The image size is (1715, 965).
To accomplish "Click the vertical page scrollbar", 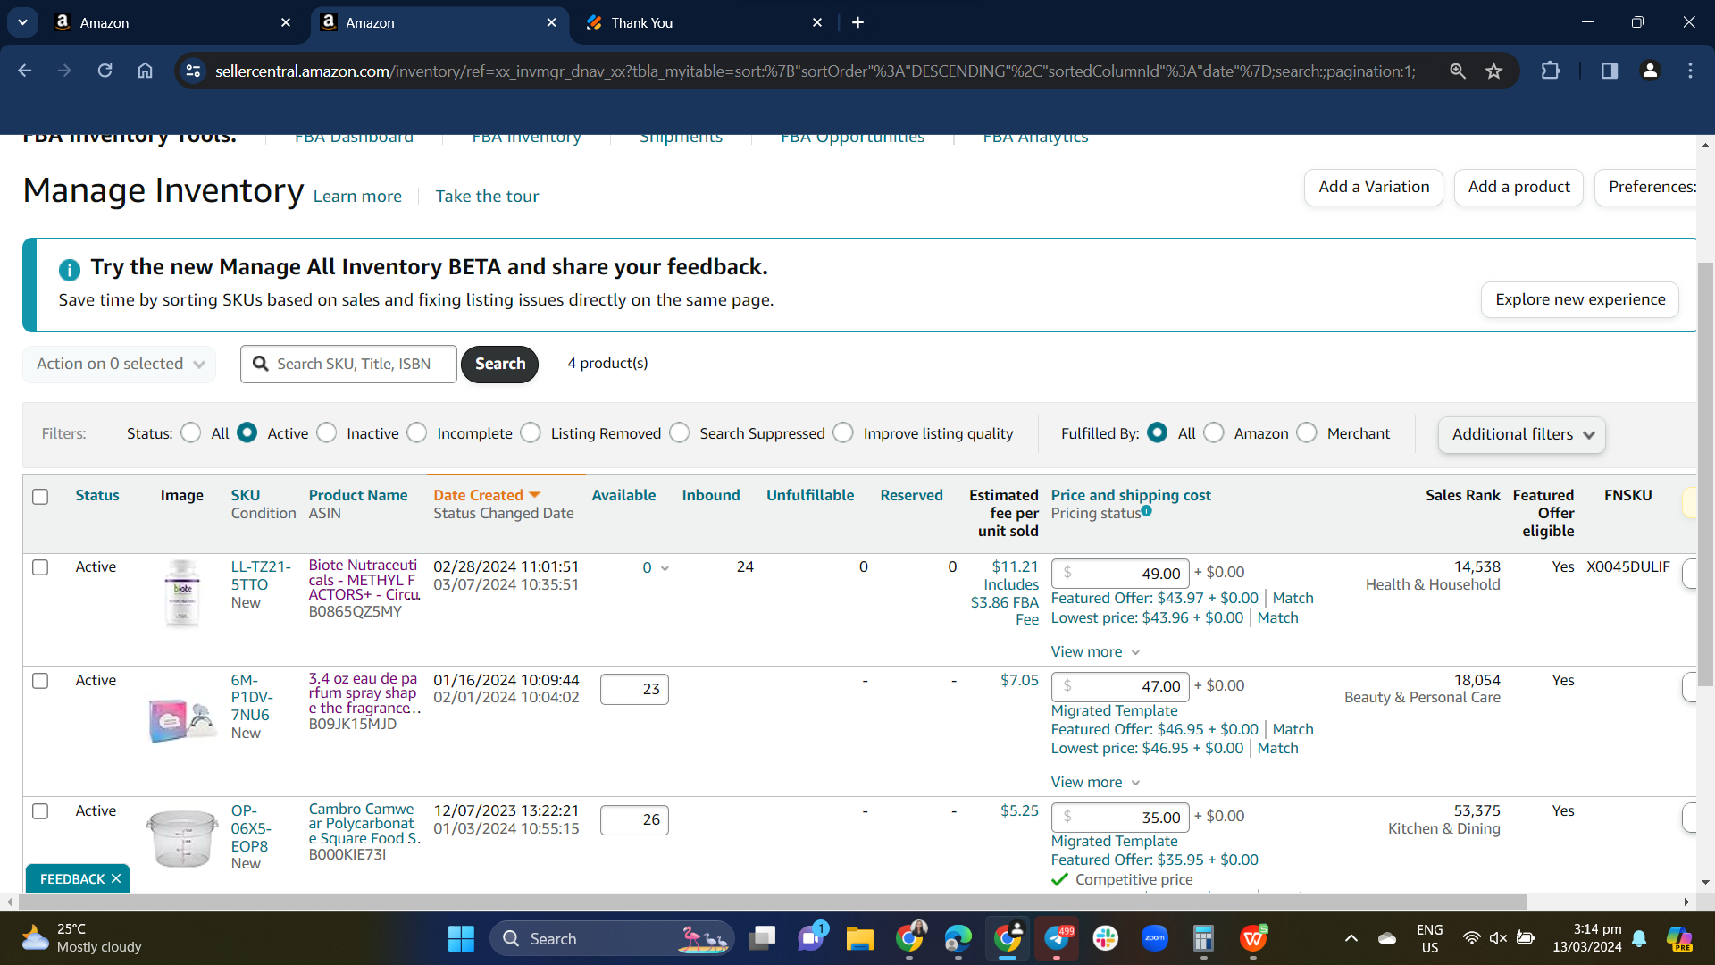I will [x=1705, y=474].
